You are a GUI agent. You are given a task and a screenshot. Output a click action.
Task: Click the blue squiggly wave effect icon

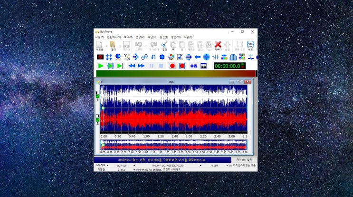(x=144, y=57)
